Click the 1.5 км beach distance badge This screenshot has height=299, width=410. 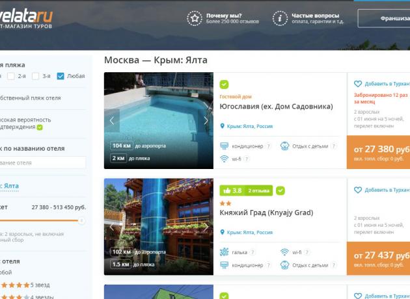click(x=120, y=265)
